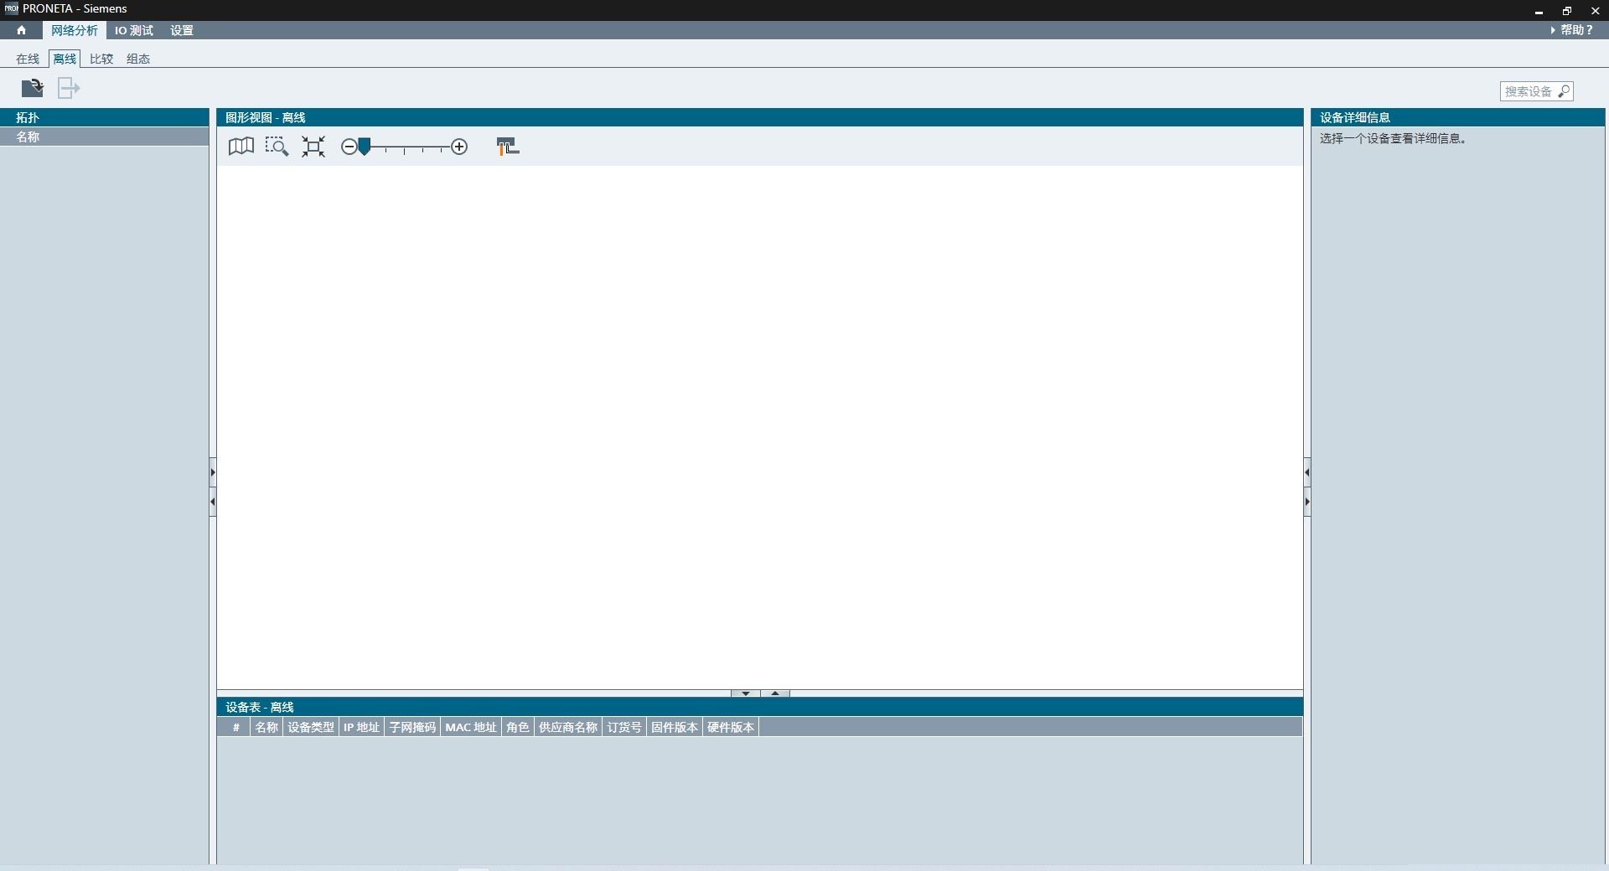Sort the device table by 子网掩码
1609x871 pixels.
tap(412, 727)
